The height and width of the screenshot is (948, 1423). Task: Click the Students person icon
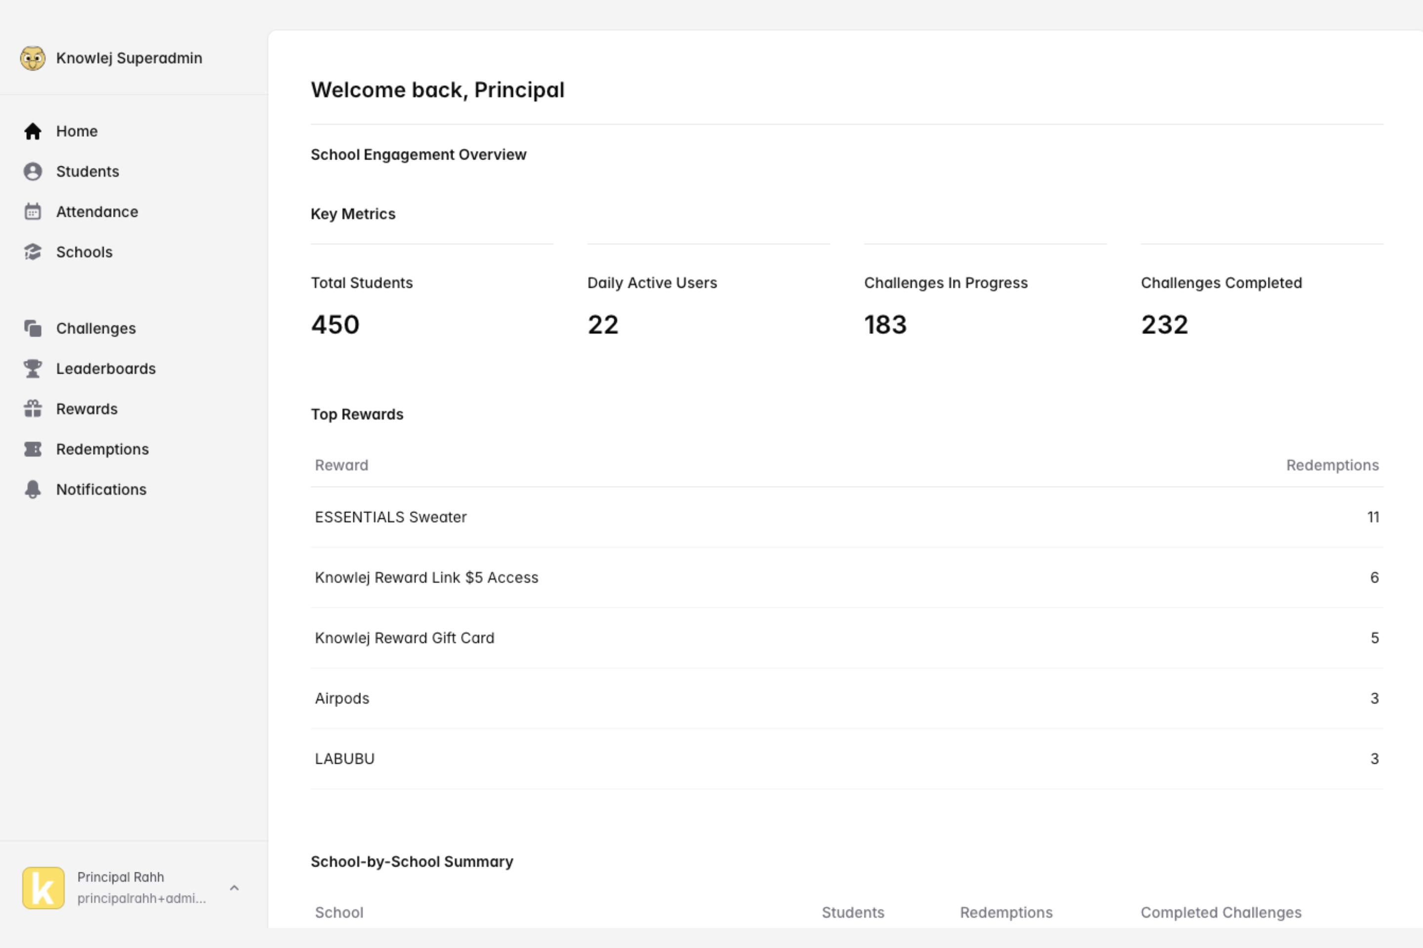click(x=33, y=172)
